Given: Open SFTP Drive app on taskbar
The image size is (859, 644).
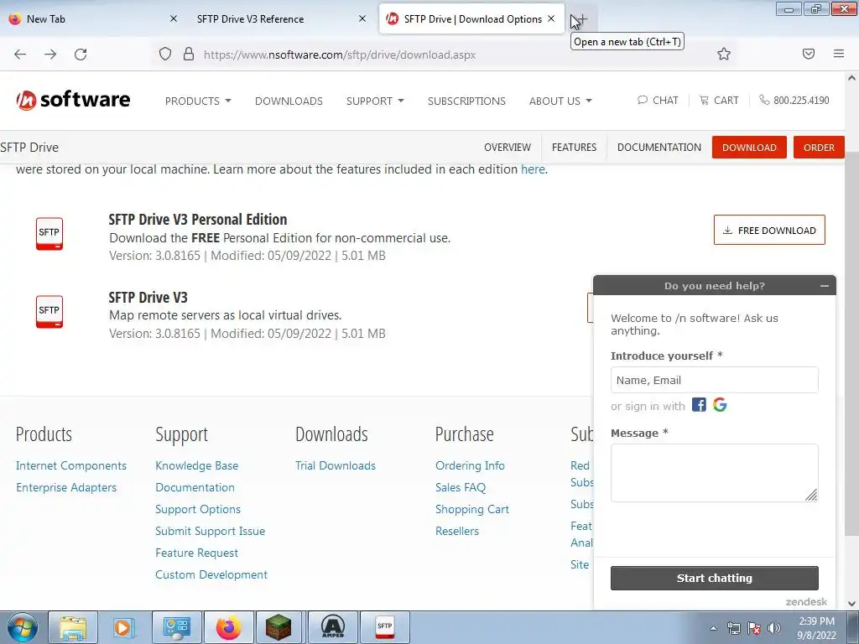Looking at the screenshot, I should tap(384, 627).
